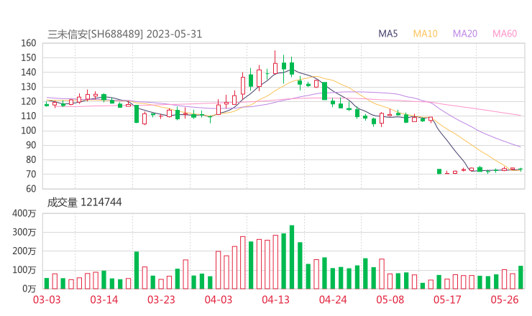The image size is (532, 316).
Task: Click the MA5 legend label
Action: click(387, 34)
